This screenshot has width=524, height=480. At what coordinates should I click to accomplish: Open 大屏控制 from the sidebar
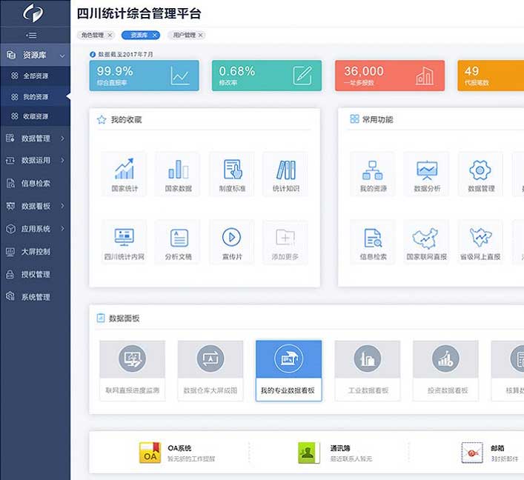[35, 252]
